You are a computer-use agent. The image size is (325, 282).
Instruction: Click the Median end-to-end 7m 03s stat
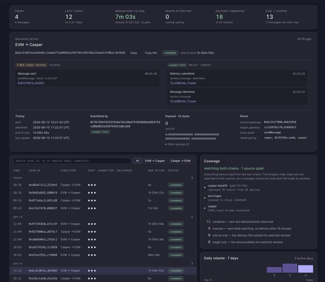(133, 17)
